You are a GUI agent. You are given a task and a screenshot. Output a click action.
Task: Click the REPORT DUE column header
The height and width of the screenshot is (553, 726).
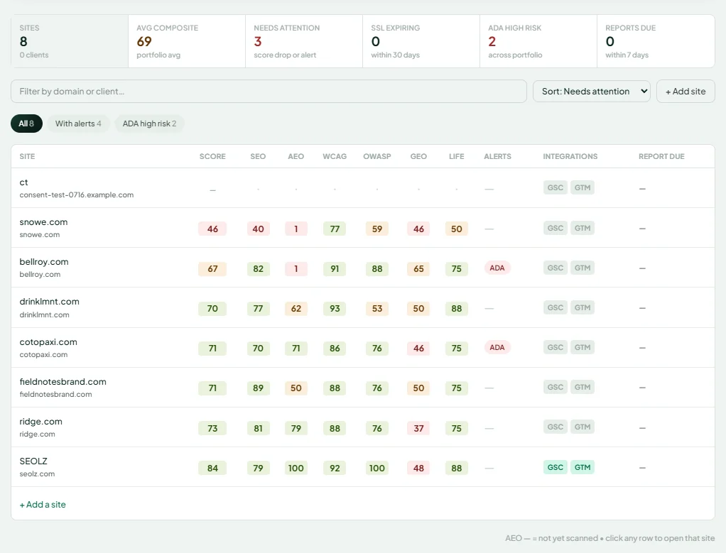click(x=661, y=156)
